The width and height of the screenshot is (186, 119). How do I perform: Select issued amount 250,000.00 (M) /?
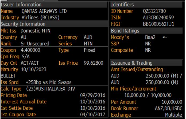(x=164, y=76)
